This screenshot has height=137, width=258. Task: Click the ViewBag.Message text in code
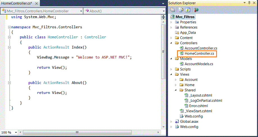pyautogui.click(x=53, y=57)
